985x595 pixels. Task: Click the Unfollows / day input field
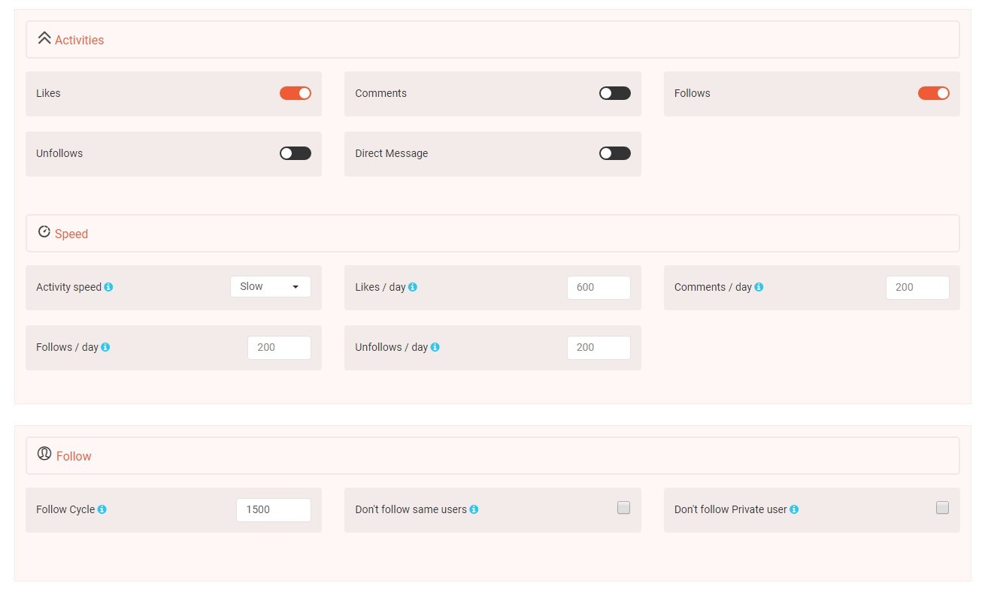coord(599,348)
